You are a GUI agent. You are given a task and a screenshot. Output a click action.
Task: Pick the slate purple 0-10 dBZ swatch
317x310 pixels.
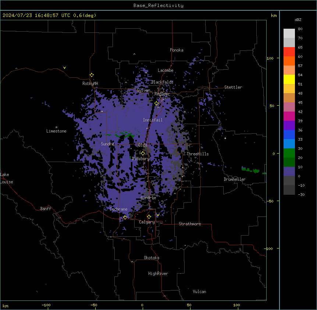(x=289, y=172)
